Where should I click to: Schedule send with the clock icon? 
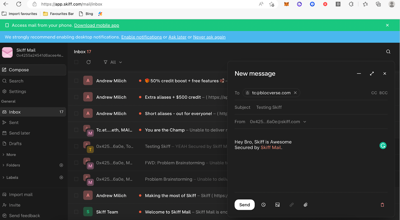coord(263,205)
